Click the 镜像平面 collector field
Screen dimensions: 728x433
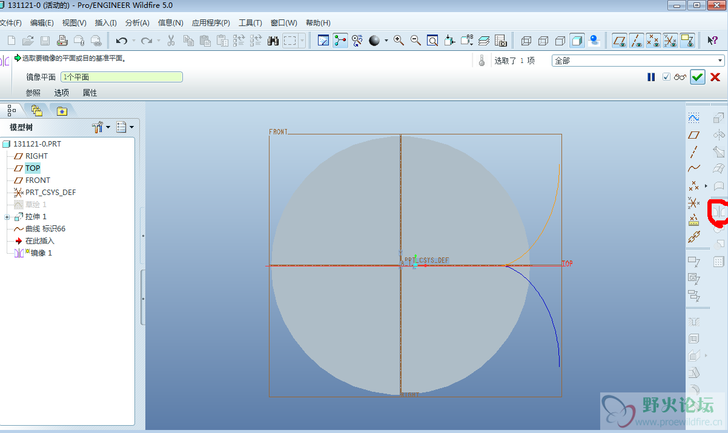tap(121, 77)
